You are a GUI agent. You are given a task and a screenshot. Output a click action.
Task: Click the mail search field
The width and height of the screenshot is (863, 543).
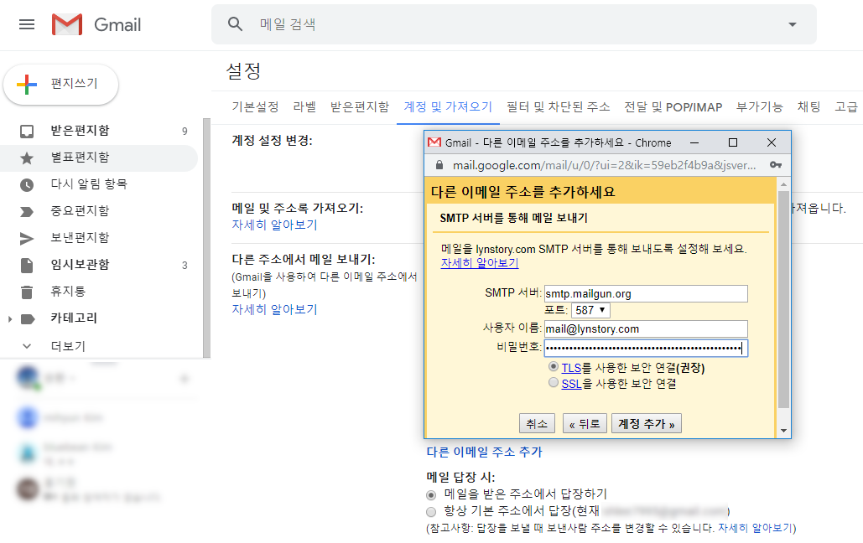click(x=514, y=24)
